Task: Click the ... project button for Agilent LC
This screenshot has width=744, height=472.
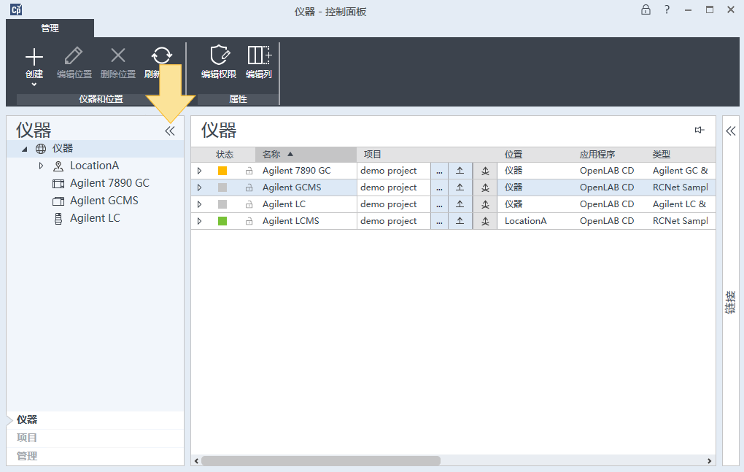Action: tap(439, 204)
